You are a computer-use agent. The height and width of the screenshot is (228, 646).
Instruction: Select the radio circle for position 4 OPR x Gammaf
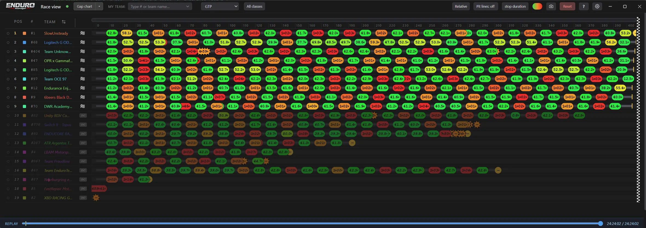(x=8, y=61)
